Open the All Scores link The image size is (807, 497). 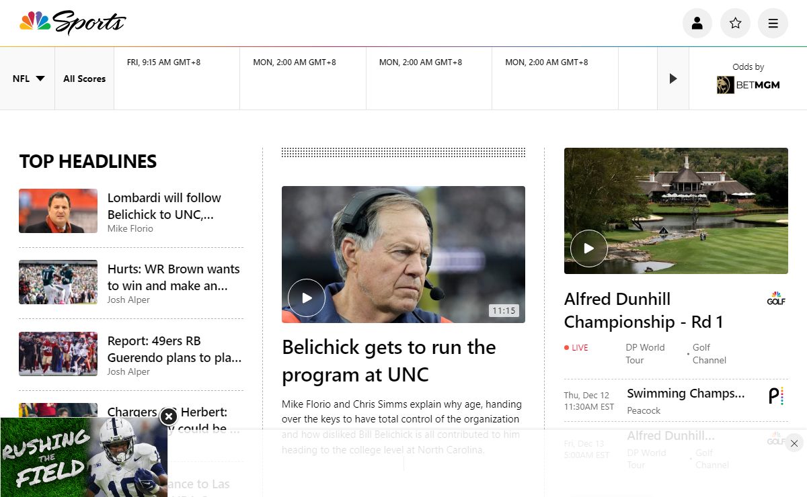[x=85, y=79]
